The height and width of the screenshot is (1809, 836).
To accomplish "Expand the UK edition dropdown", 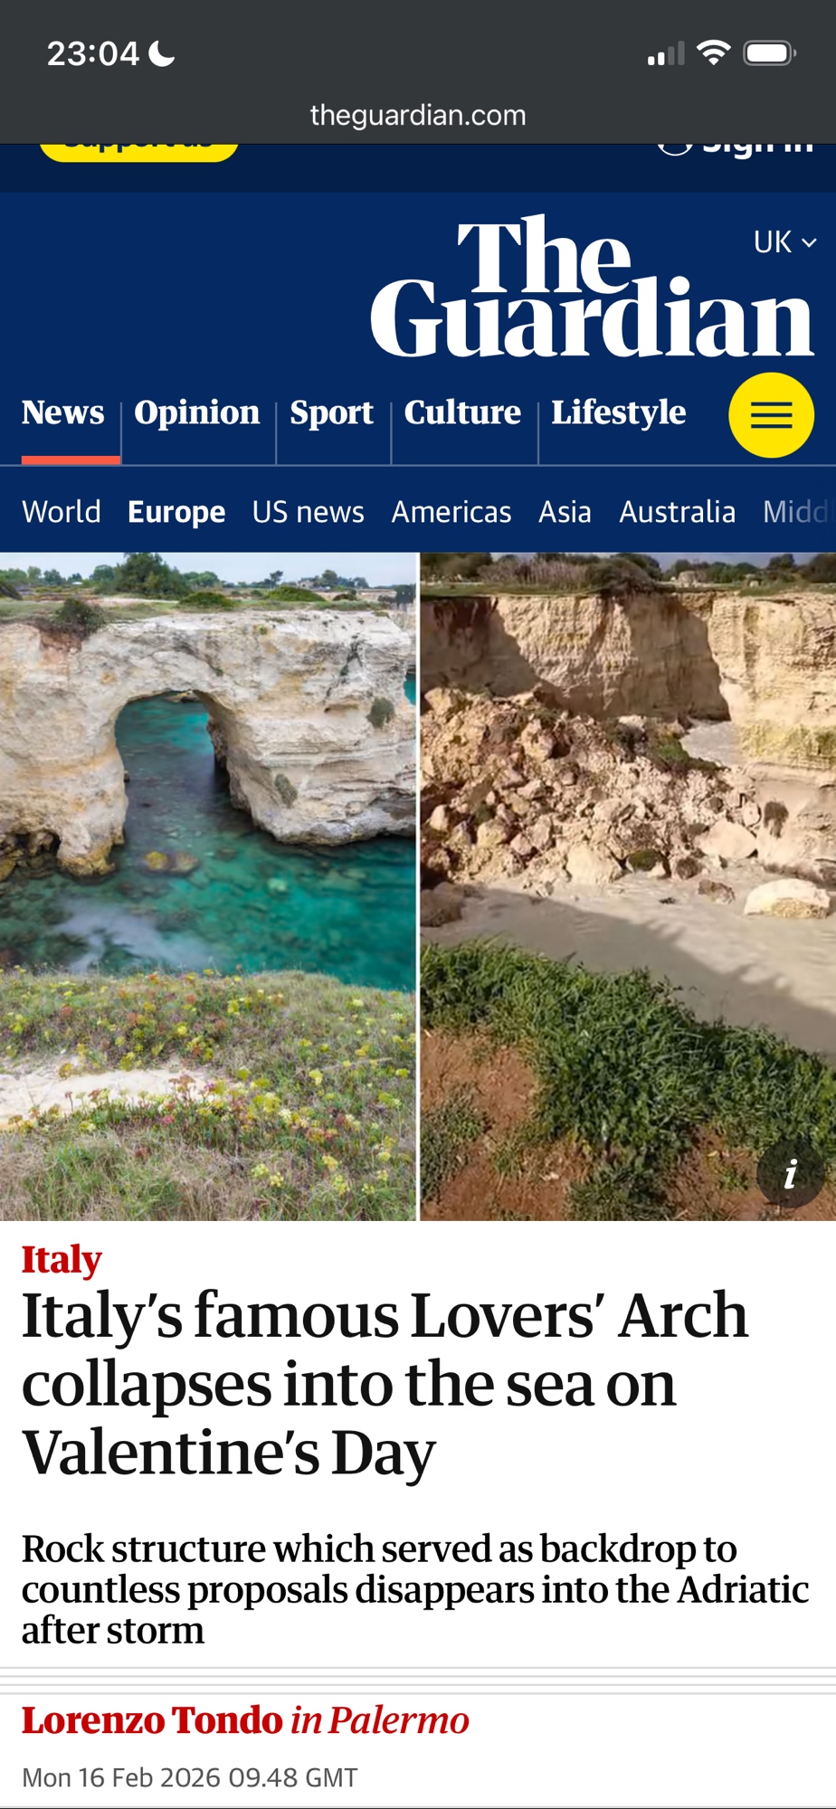I will click(x=785, y=242).
